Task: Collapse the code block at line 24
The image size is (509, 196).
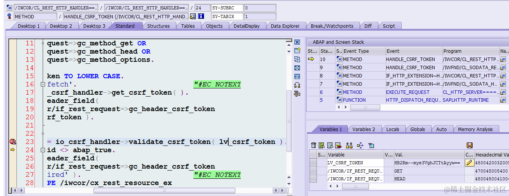Action: pyautogui.click(x=43, y=150)
